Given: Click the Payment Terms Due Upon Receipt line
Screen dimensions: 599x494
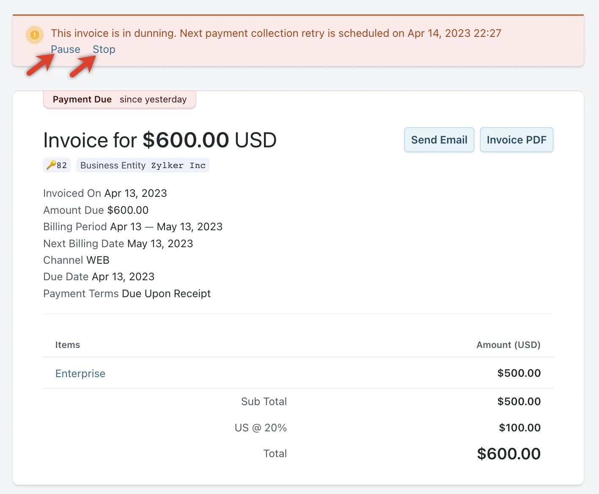Looking at the screenshot, I should click(127, 294).
